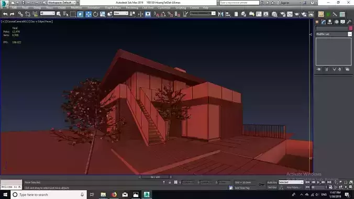Activate the Select and Rotate tool

pos(95,14)
